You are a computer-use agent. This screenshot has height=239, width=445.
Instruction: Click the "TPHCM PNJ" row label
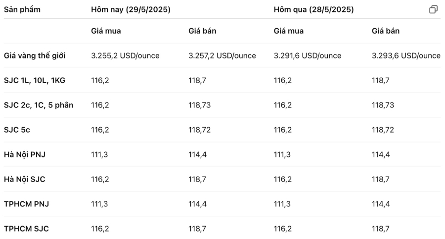26,204
